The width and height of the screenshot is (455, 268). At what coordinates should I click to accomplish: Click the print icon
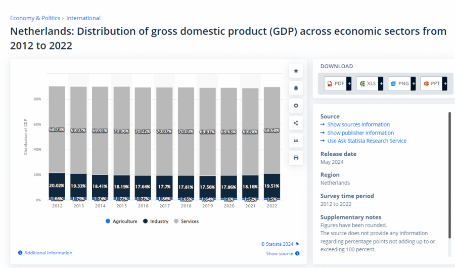[296, 158]
